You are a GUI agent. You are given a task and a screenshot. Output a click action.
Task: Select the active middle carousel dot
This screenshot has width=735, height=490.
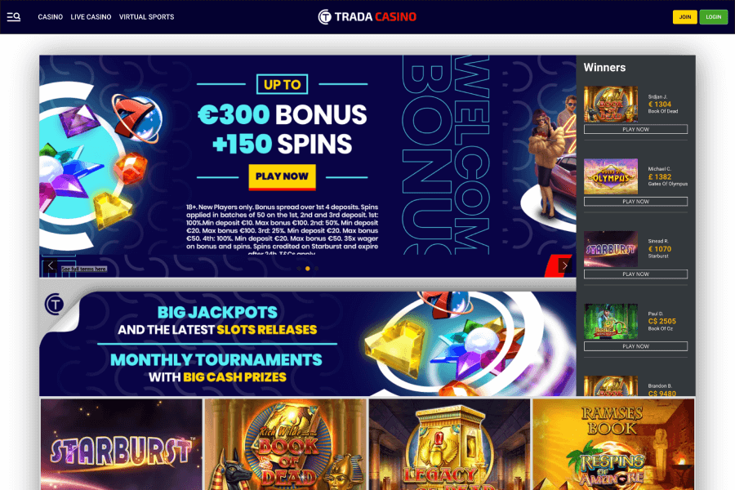point(308,269)
